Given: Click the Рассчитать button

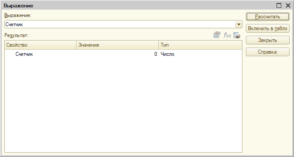Looking at the screenshot, I should point(268,17).
